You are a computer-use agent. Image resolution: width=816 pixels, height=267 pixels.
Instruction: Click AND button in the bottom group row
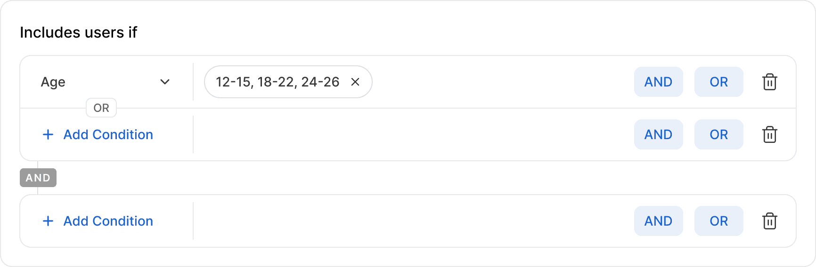click(x=658, y=221)
